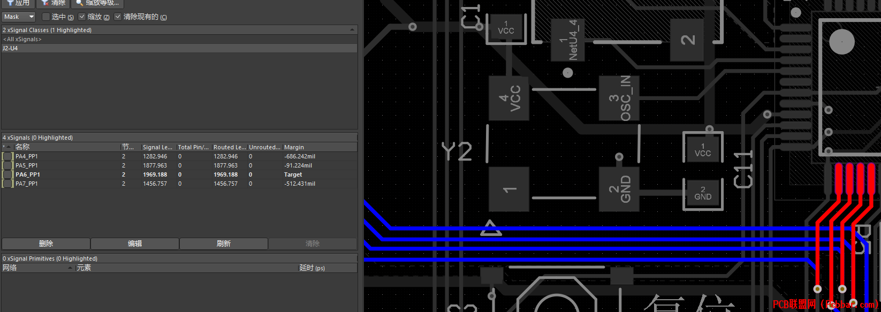
Task: Sort by the Margin column header
Action: [320, 147]
